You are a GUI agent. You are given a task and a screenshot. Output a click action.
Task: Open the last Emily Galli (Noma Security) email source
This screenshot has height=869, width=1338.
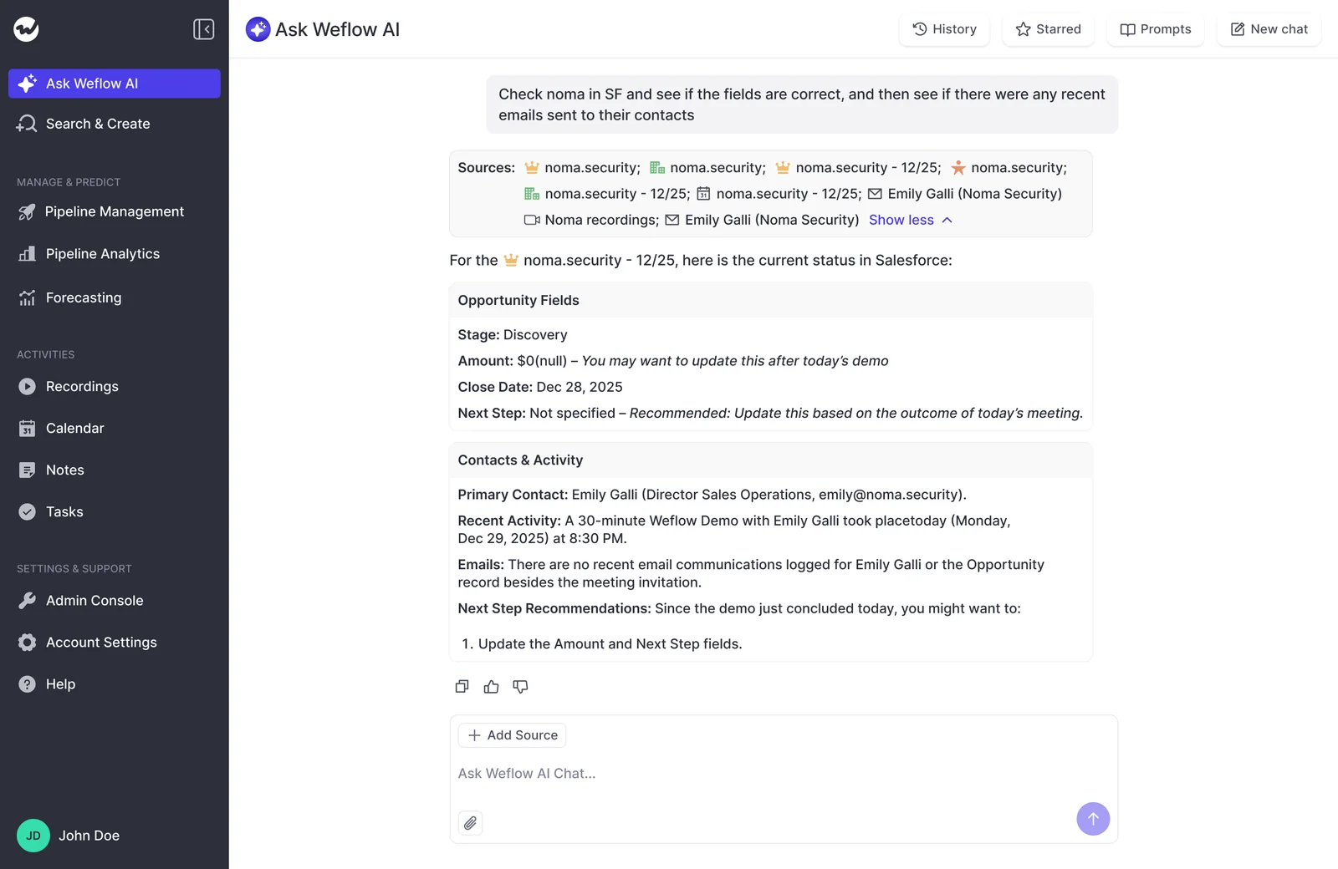point(762,220)
